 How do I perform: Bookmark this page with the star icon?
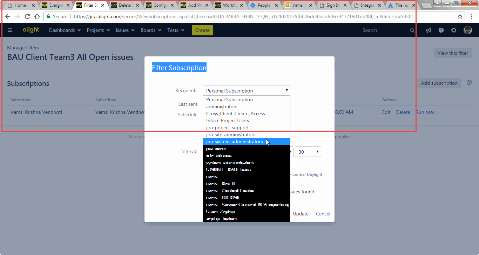pos(460,16)
